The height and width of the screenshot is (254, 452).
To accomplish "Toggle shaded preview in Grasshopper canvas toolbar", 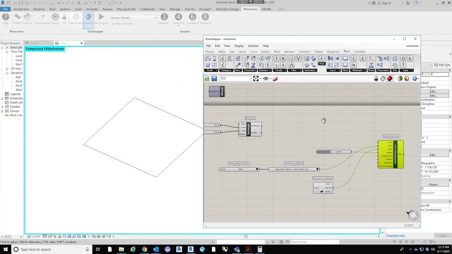I will pos(390,79).
